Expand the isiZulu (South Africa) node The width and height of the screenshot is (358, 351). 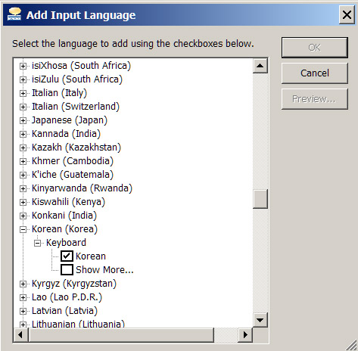23,79
